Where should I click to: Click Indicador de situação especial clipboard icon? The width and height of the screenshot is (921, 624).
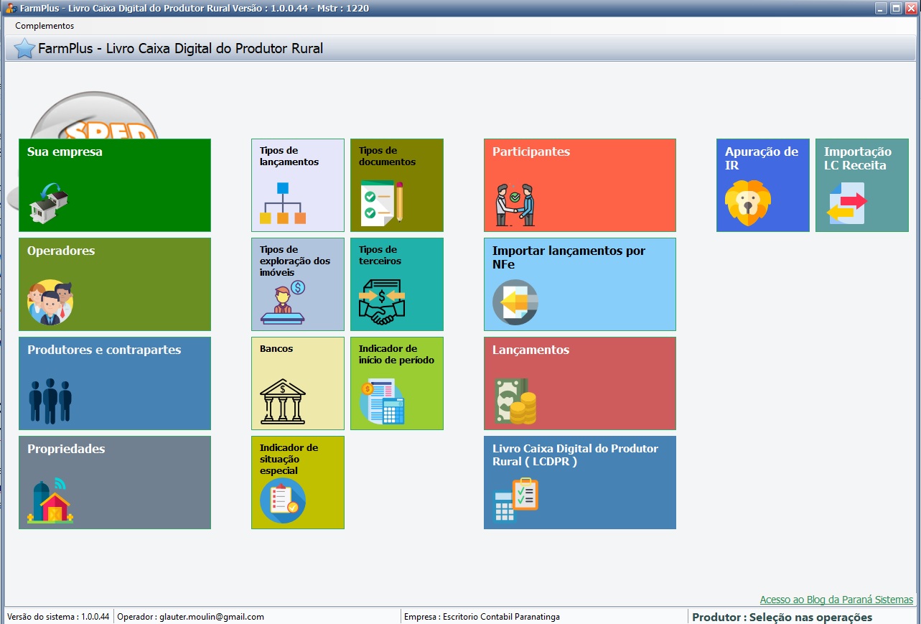tap(283, 500)
